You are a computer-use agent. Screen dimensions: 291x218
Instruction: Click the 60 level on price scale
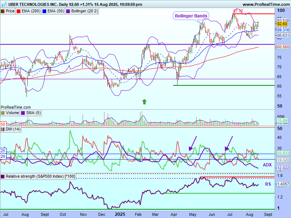pos(279,86)
